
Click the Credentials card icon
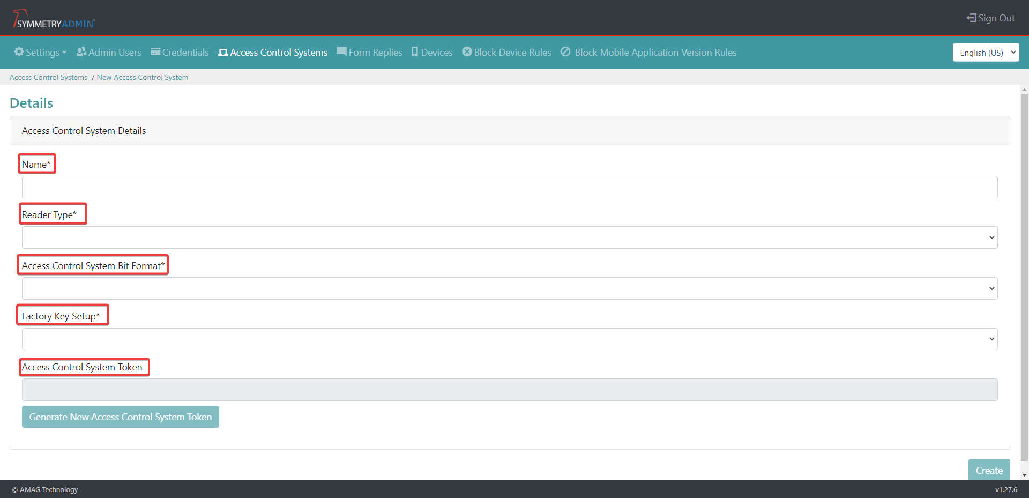(155, 52)
